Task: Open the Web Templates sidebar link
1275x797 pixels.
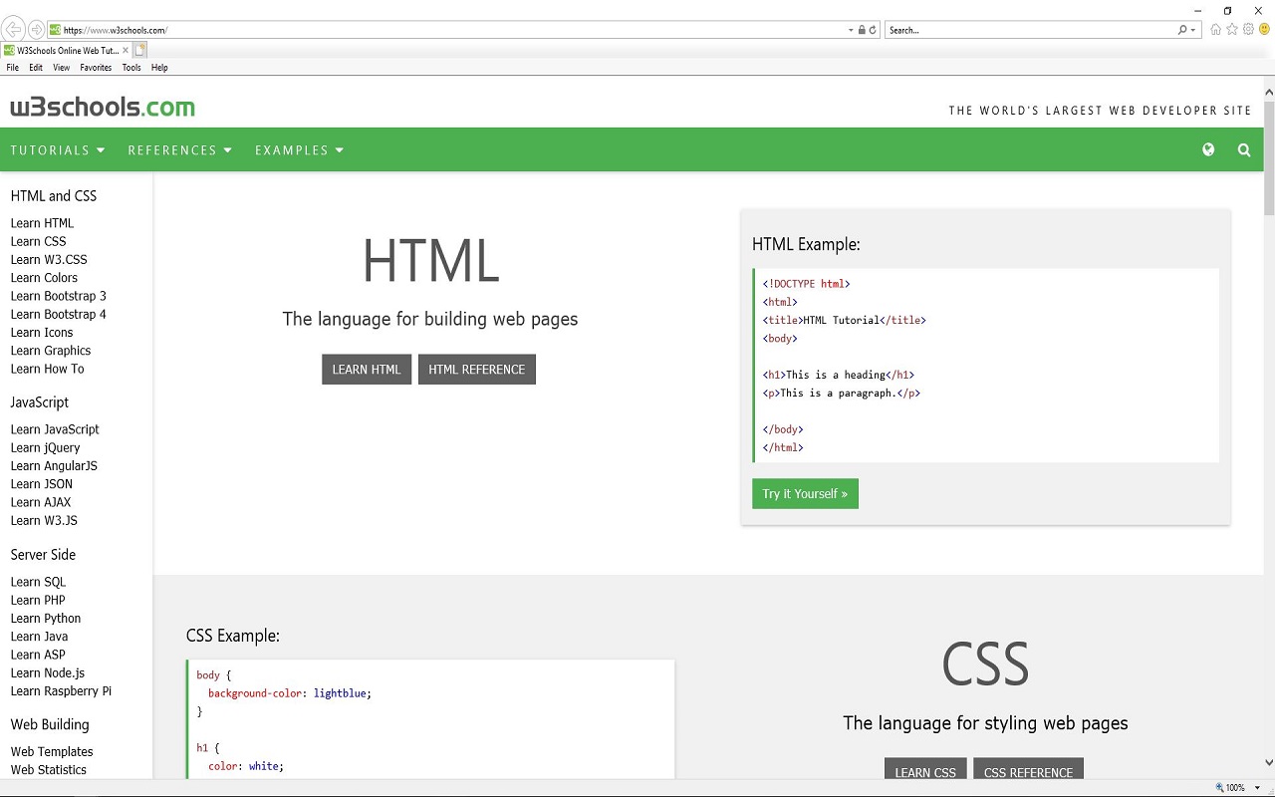Action: click(x=52, y=752)
